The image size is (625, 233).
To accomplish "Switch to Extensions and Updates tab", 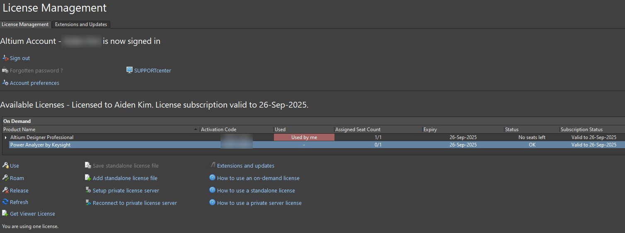I will tap(81, 24).
